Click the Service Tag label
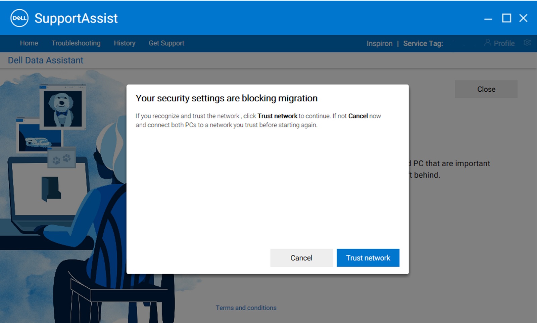This screenshot has height=323, width=537. pos(423,43)
